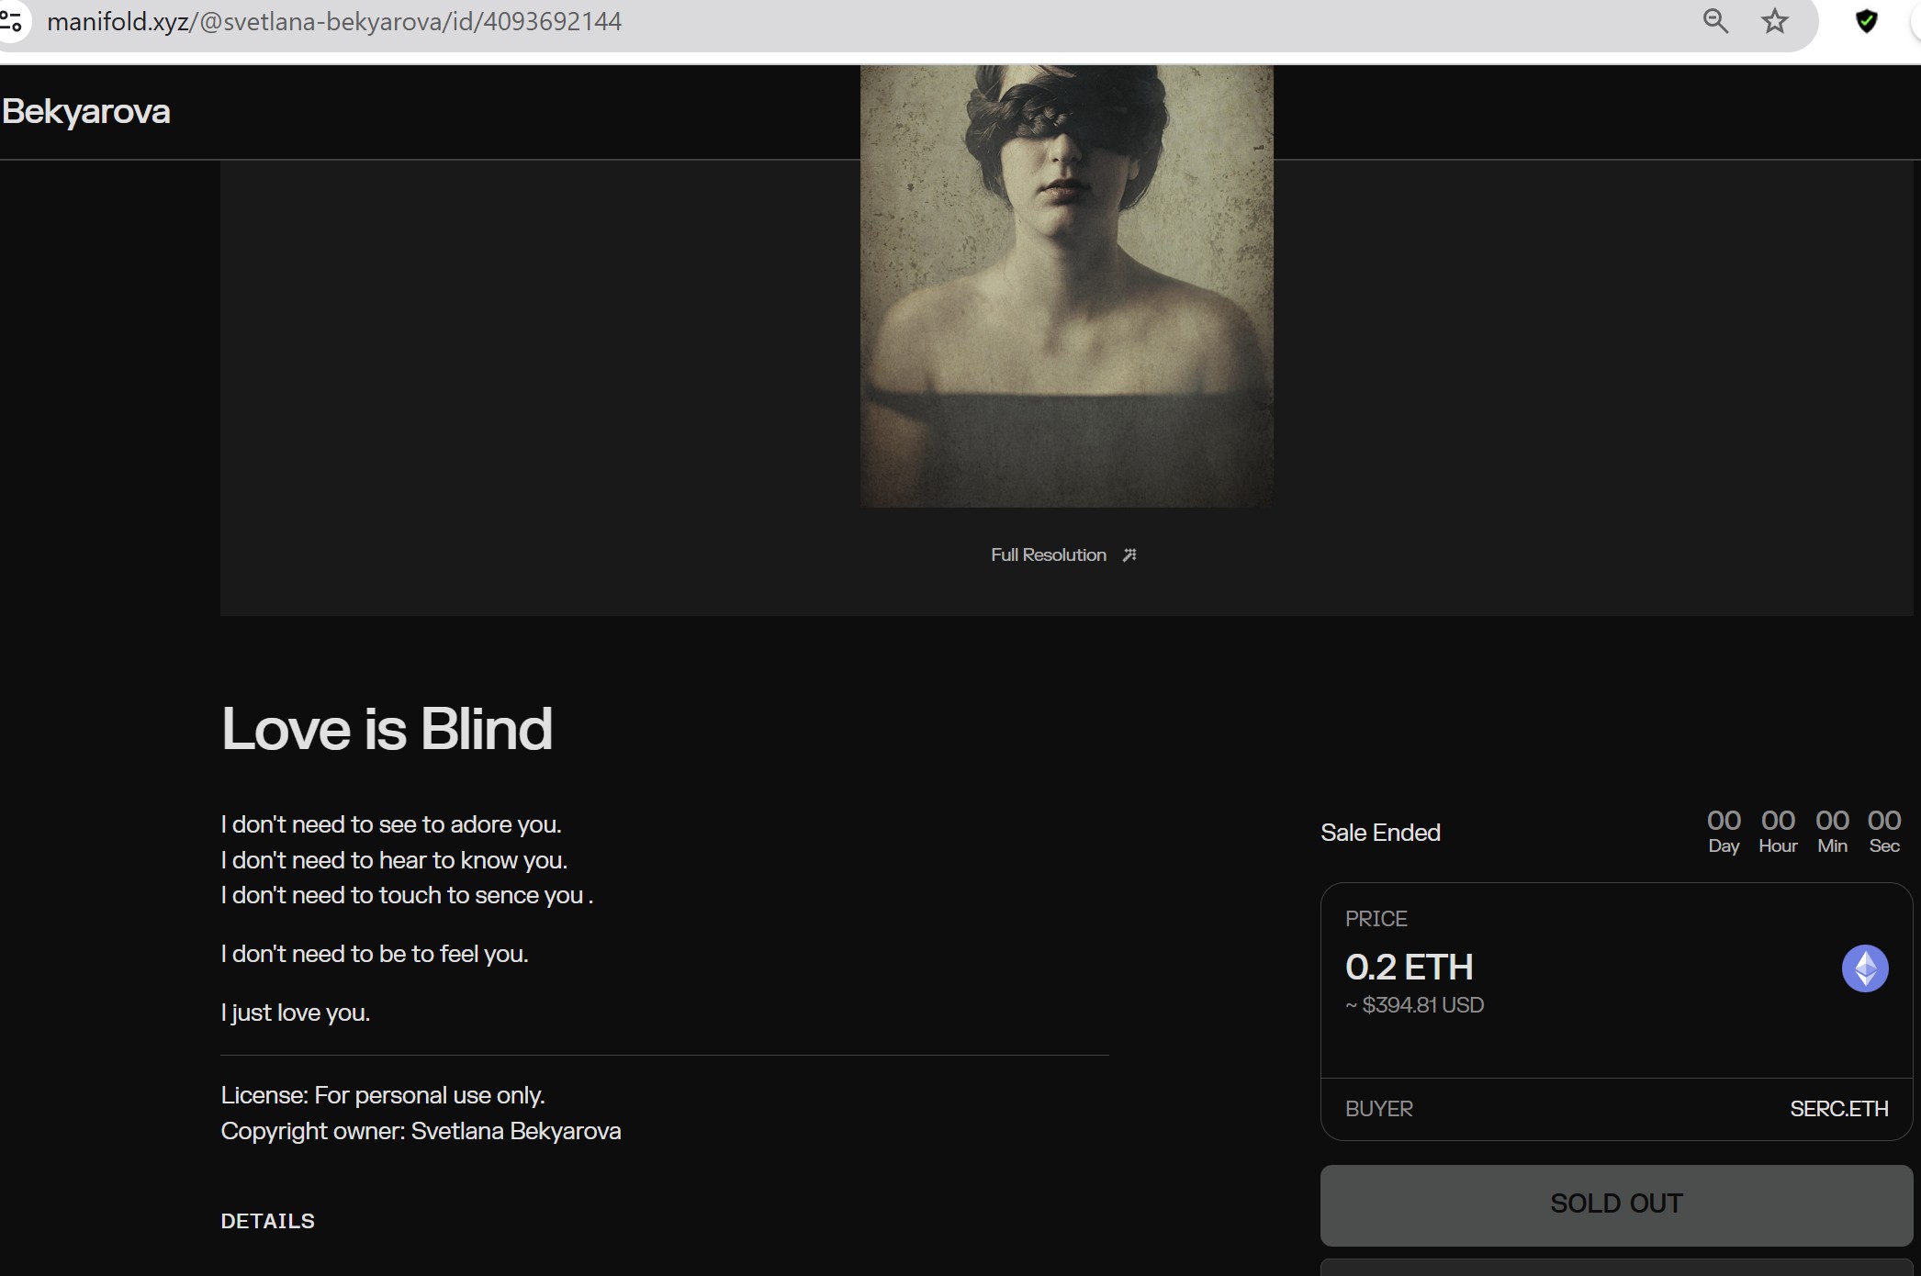
Task: Open the green shield extension icon
Action: pyautogui.click(x=1866, y=20)
